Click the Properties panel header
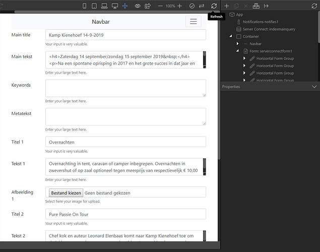The width and height of the screenshot is (320, 252). 270,87
